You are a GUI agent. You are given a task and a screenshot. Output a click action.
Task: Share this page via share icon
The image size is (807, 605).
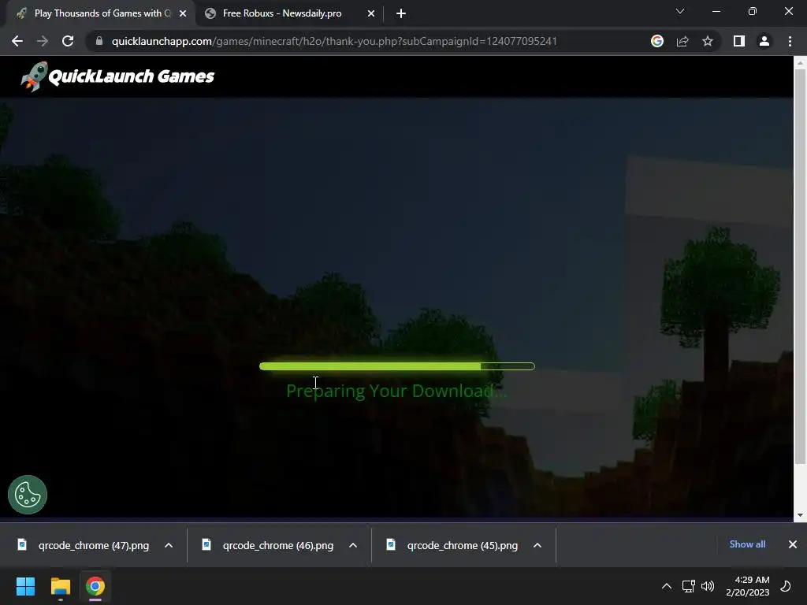682,41
